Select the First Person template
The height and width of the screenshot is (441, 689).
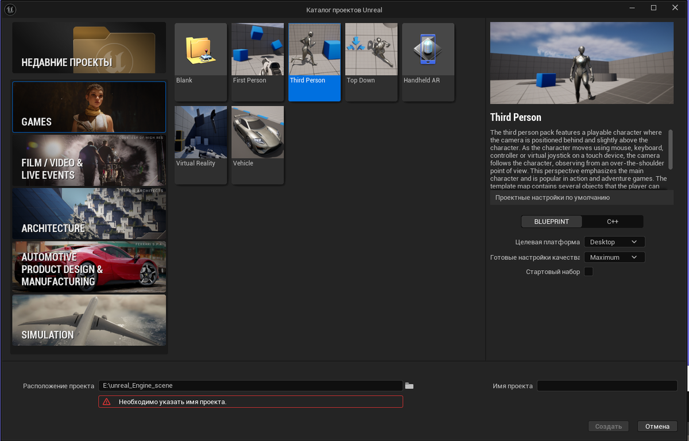tap(257, 62)
